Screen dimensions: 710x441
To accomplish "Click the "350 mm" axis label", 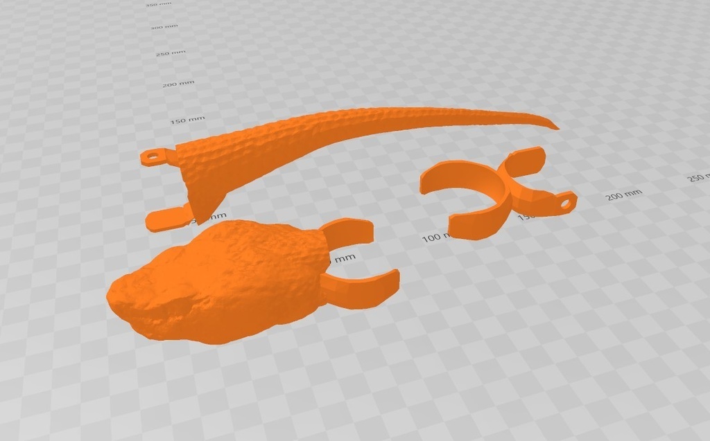I will (x=159, y=5).
